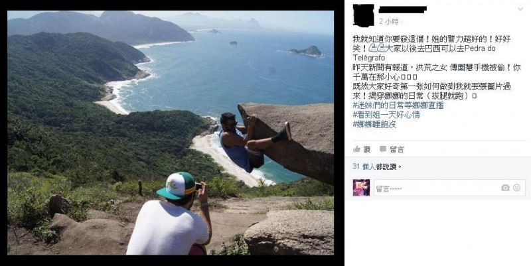Open hashtag #看到姐一天好心情

(x=386, y=115)
